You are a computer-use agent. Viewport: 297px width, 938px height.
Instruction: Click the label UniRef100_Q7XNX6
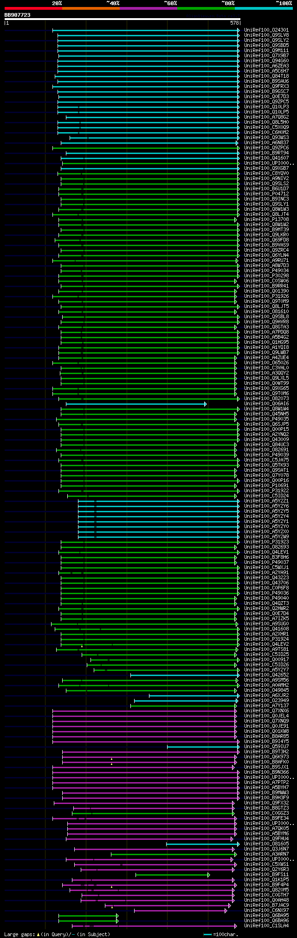[x=266, y=711]
